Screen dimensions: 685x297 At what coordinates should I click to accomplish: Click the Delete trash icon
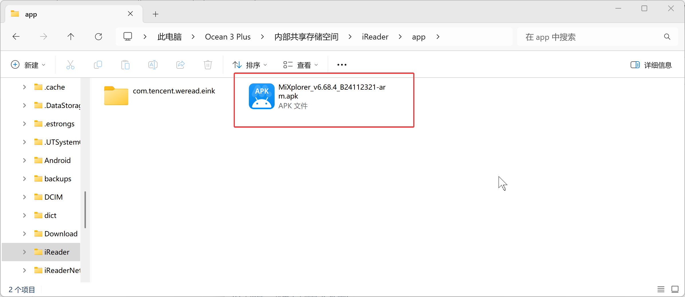(208, 65)
